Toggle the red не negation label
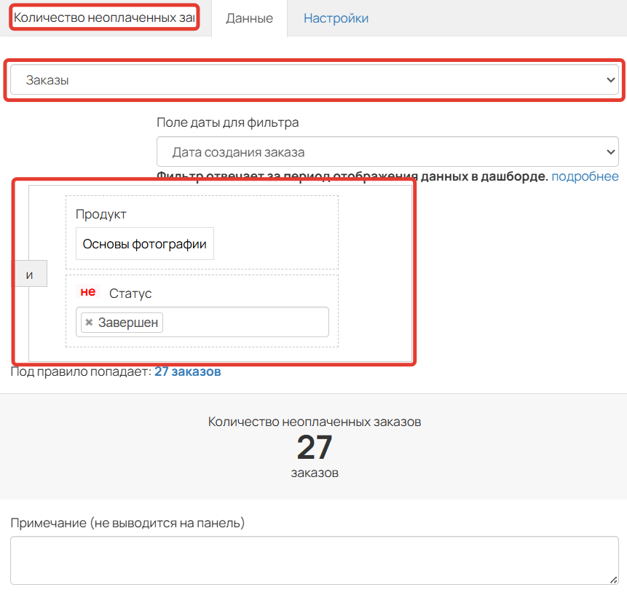Screen dimensions: 627x595 pyautogui.click(x=88, y=291)
